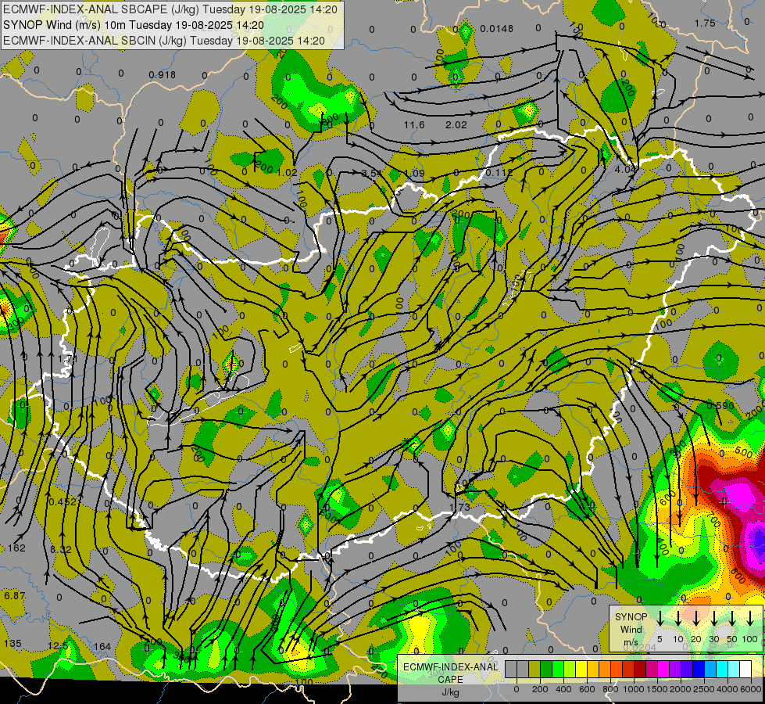Click the 0.452 value on the map
Viewport: 765px width, 704px height.
(63, 501)
